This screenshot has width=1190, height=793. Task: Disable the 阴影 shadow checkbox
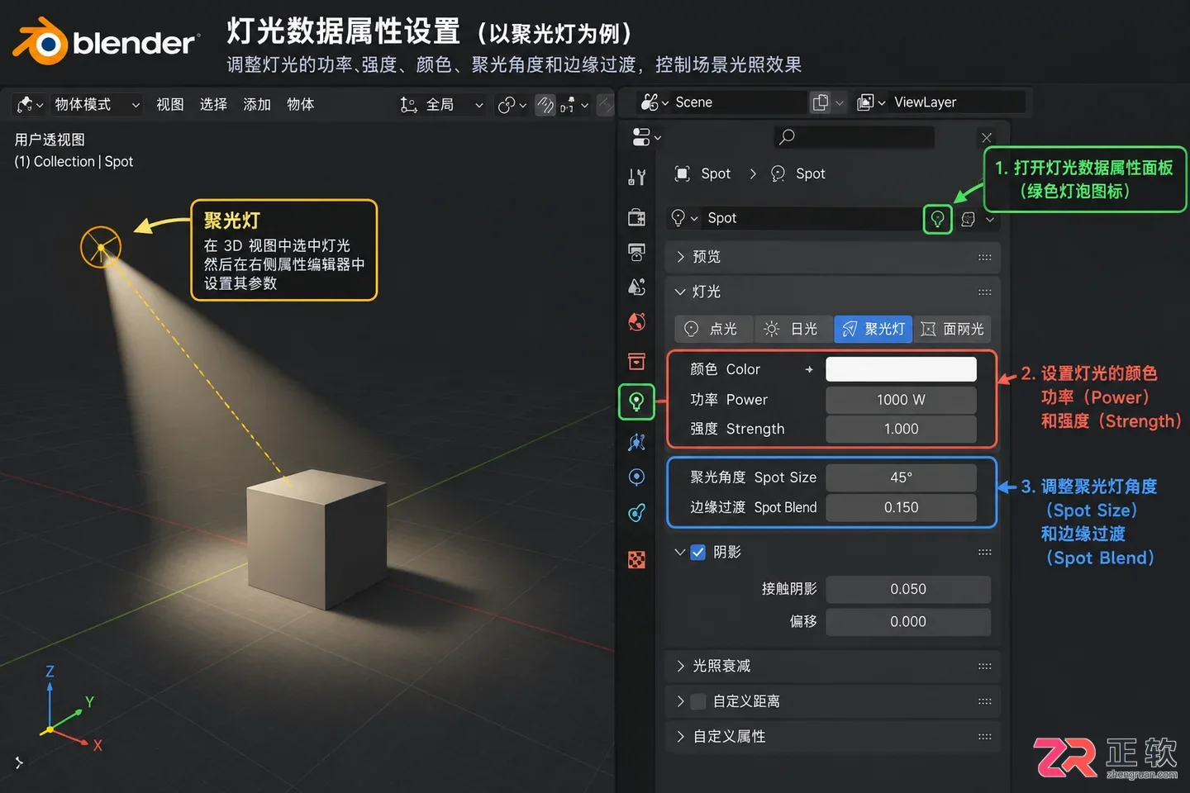point(698,552)
